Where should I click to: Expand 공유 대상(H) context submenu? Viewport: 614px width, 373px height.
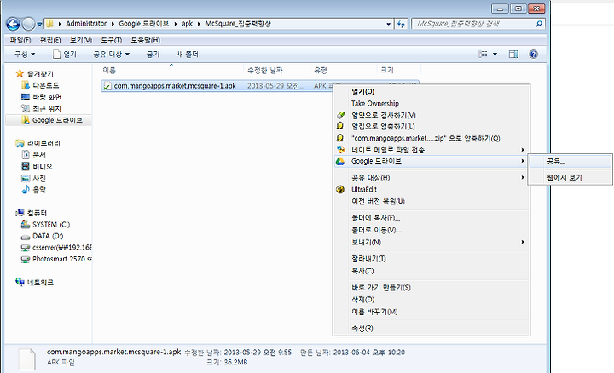point(432,178)
